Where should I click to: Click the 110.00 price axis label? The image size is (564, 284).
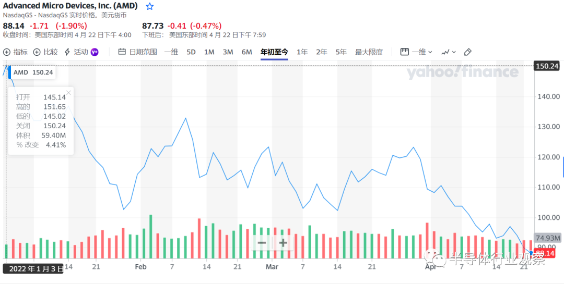tap(548, 188)
